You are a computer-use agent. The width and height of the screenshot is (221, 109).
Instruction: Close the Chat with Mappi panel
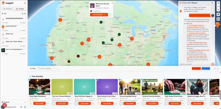point(212,3)
